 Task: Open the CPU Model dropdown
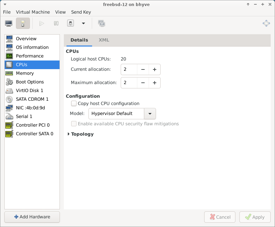150,114
